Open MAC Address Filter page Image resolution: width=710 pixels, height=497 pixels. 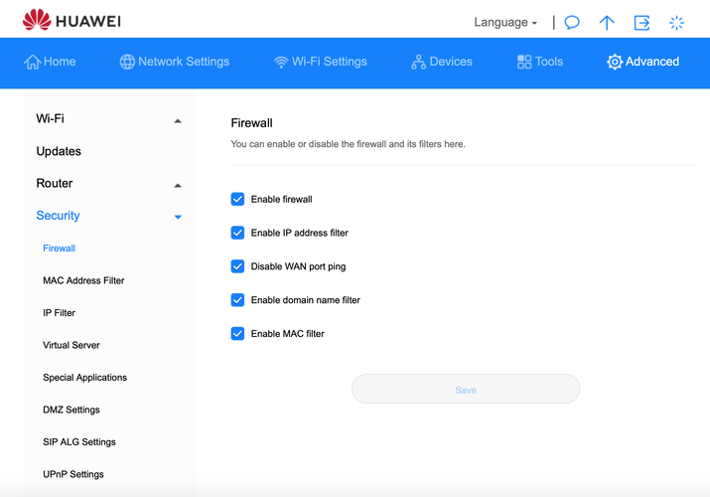pos(83,280)
